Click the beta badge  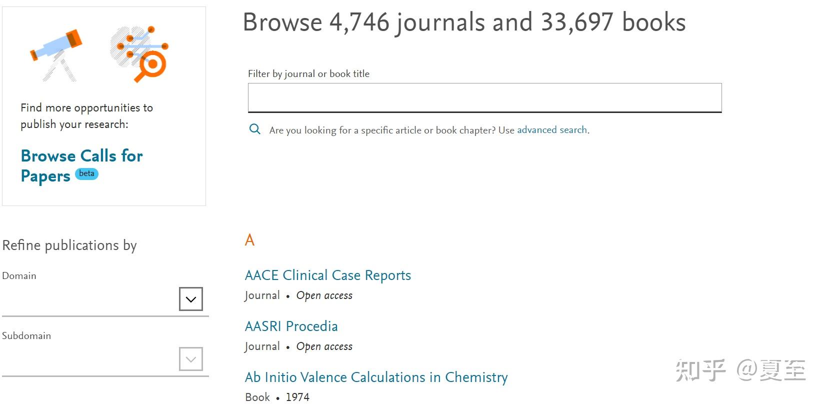pyautogui.click(x=86, y=173)
